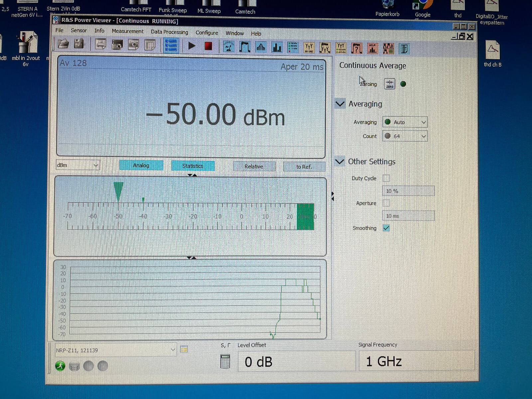Open the Sensor menu
532x399 pixels.
(x=79, y=30)
